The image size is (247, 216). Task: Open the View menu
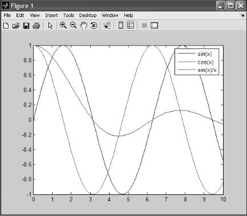pyautogui.click(x=35, y=15)
